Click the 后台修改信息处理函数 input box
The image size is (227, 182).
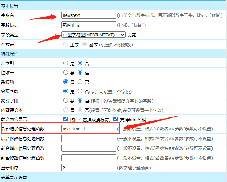point(89,138)
